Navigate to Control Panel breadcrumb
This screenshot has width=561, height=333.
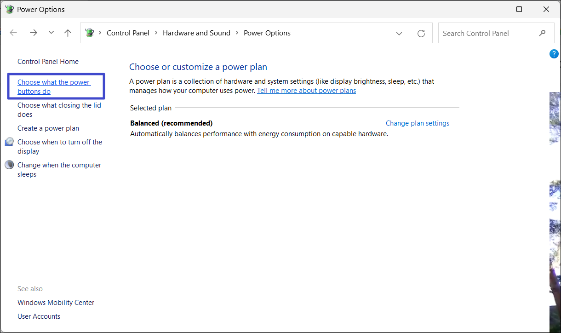(x=128, y=33)
